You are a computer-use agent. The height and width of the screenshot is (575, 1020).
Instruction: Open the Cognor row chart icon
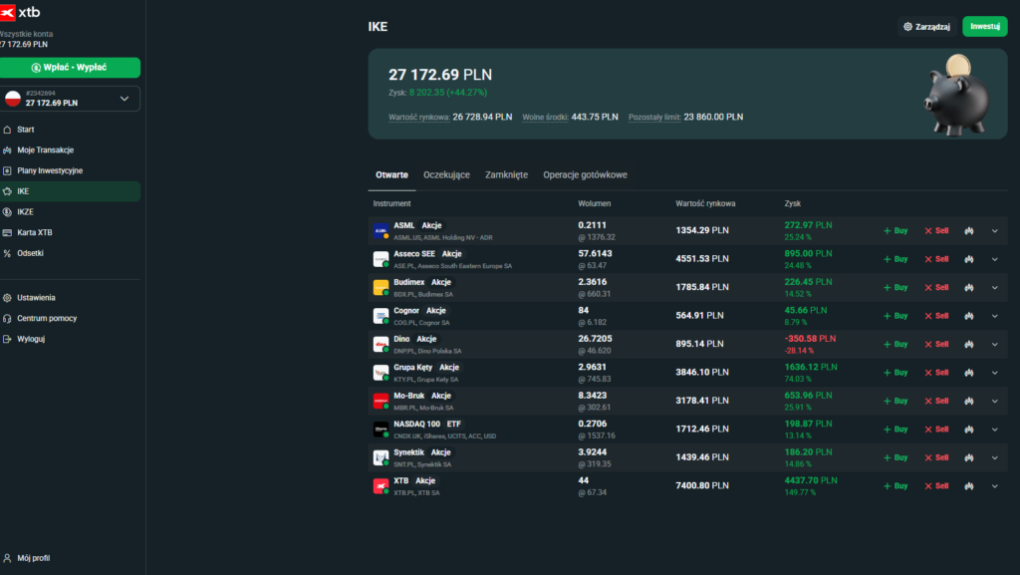(x=968, y=316)
